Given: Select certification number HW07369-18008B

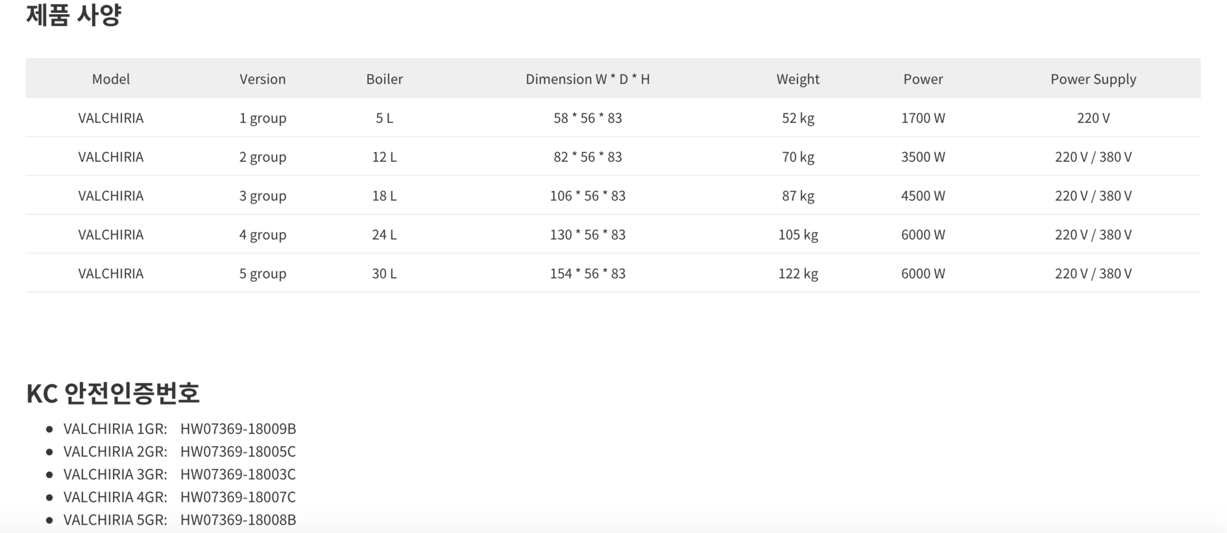Looking at the screenshot, I should pos(238,520).
